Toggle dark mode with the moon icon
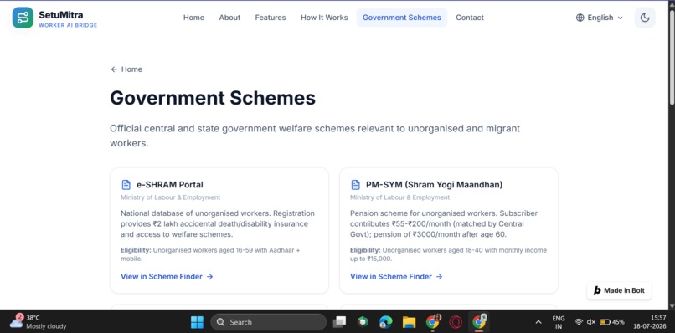This screenshot has height=333, width=675. point(645,18)
